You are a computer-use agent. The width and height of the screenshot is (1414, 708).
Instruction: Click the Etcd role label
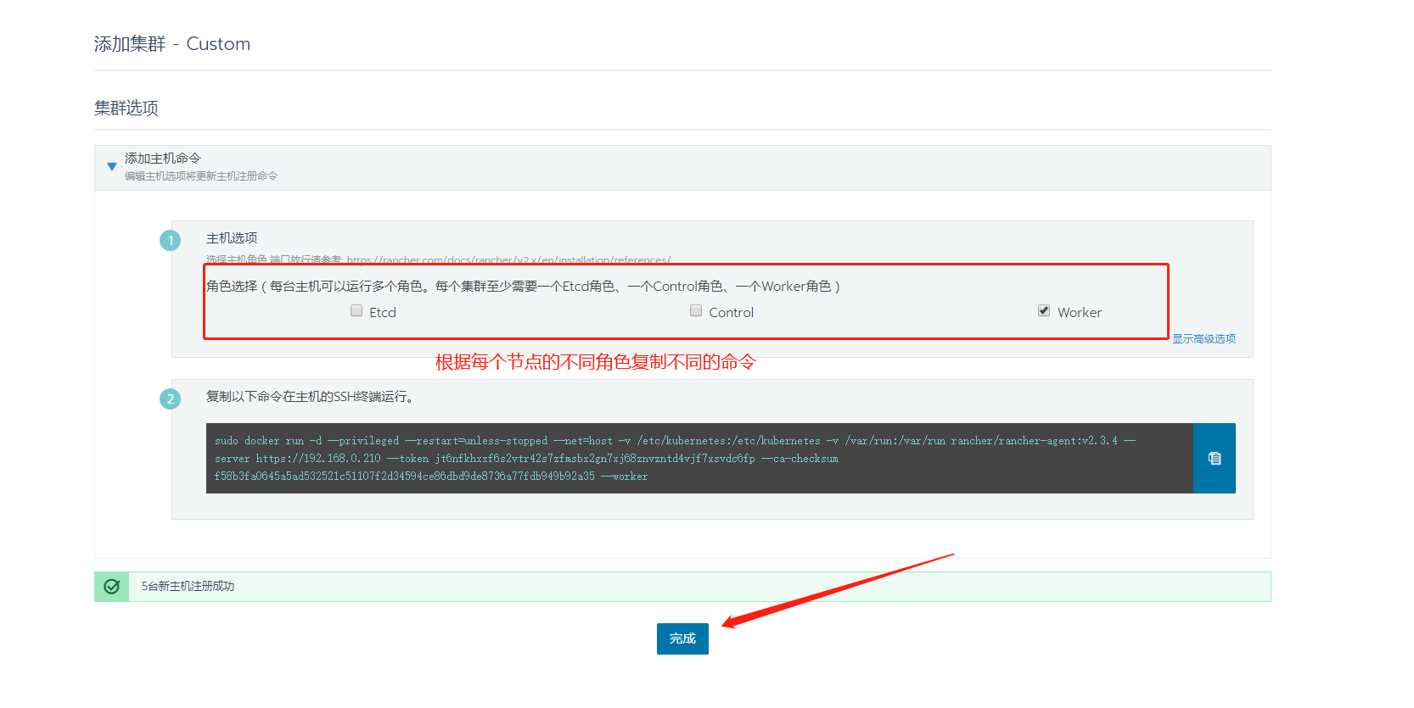(383, 312)
